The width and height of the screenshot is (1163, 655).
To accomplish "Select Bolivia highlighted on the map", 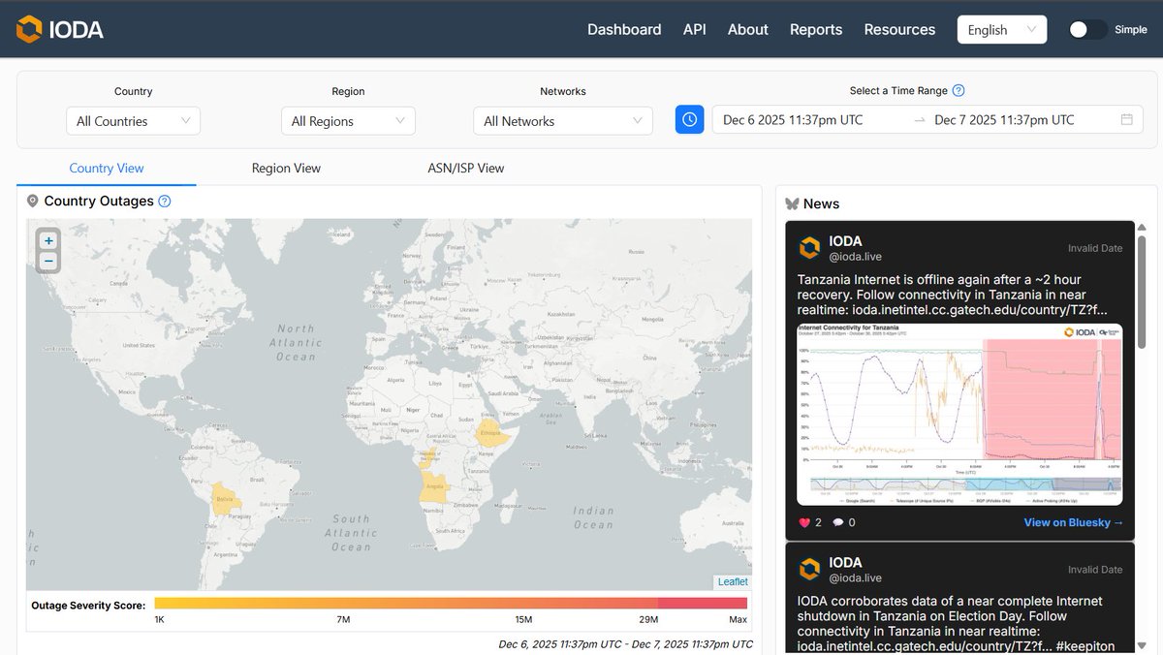I will (x=225, y=500).
